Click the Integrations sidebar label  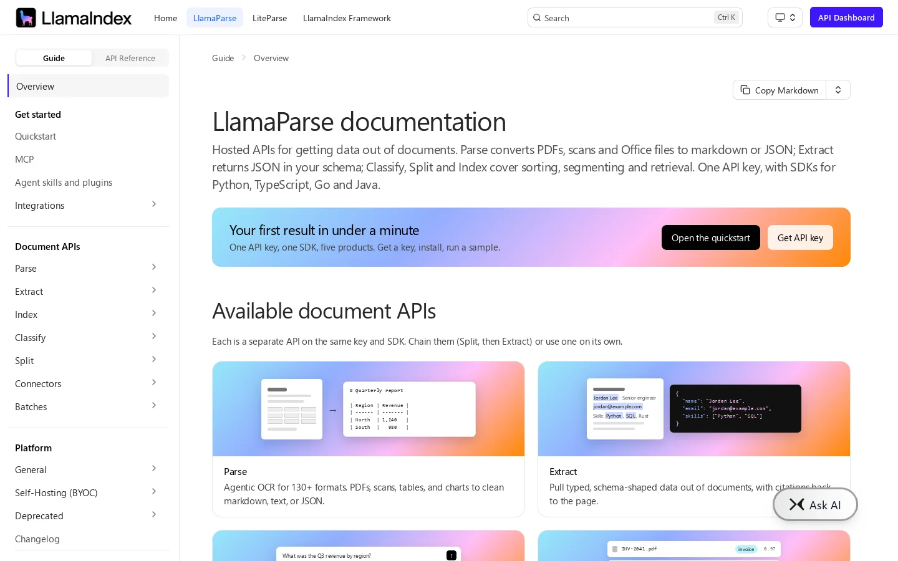coord(39,206)
